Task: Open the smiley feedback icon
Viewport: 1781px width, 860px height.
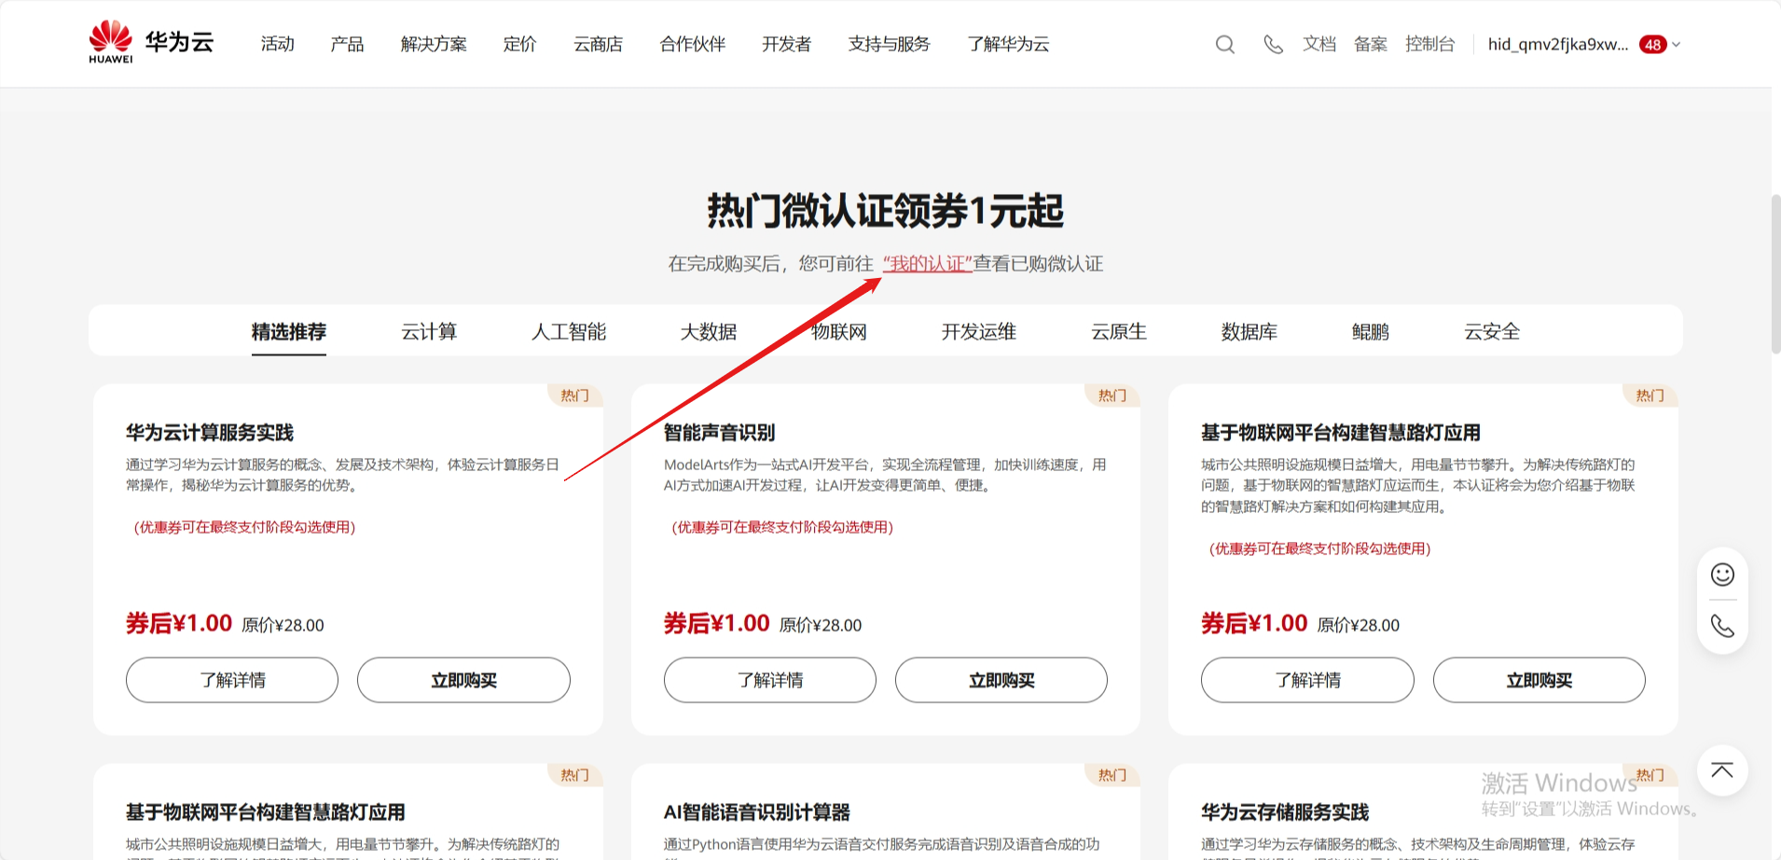Action: point(1721,575)
